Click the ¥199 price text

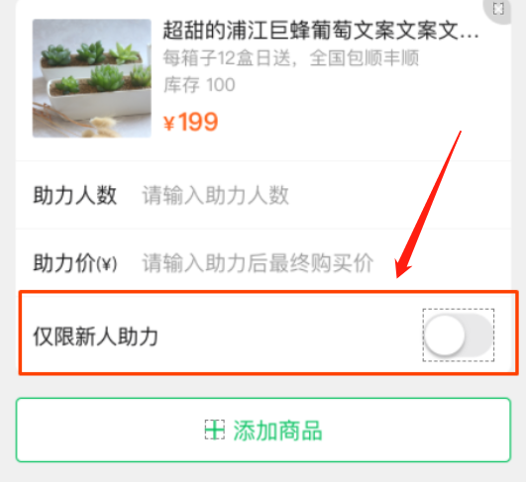pyautogui.click(x=191, y=122)
